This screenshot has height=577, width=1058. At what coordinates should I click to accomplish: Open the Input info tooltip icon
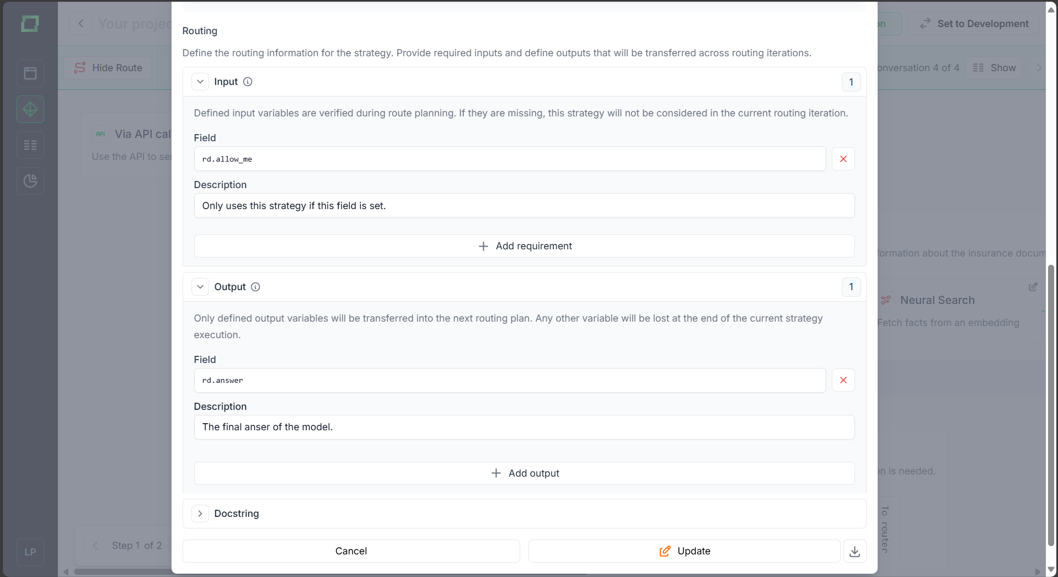coord(248,82)
